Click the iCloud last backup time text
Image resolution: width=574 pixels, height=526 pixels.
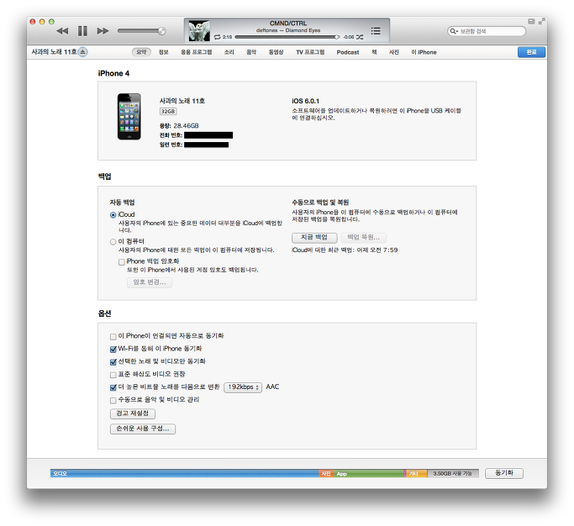[x=345, y=250]
